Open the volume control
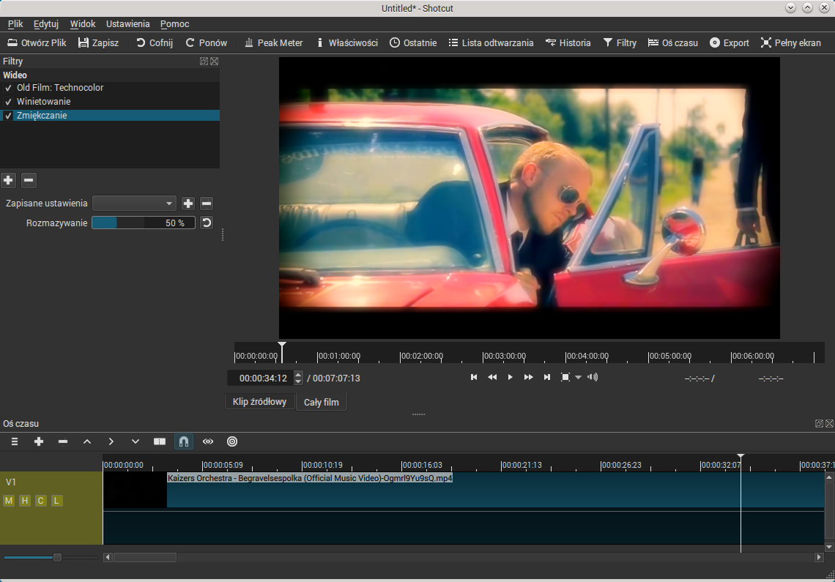 [593, 377]
